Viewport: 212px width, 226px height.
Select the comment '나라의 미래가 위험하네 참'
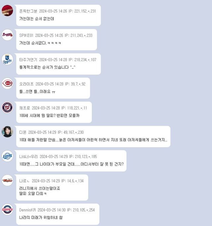click(41, 217)
